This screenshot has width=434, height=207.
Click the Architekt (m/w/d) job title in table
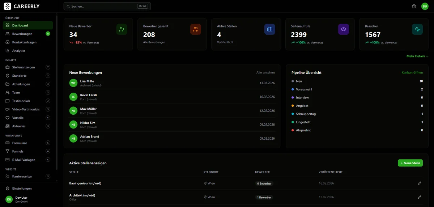coord(82,195)
